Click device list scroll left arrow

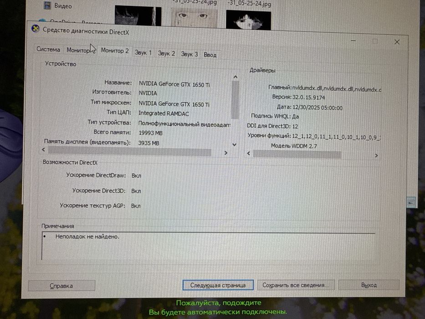click(44, 149)
